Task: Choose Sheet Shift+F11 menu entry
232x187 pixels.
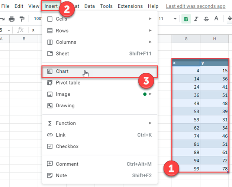Action: [x=100, y=54]
